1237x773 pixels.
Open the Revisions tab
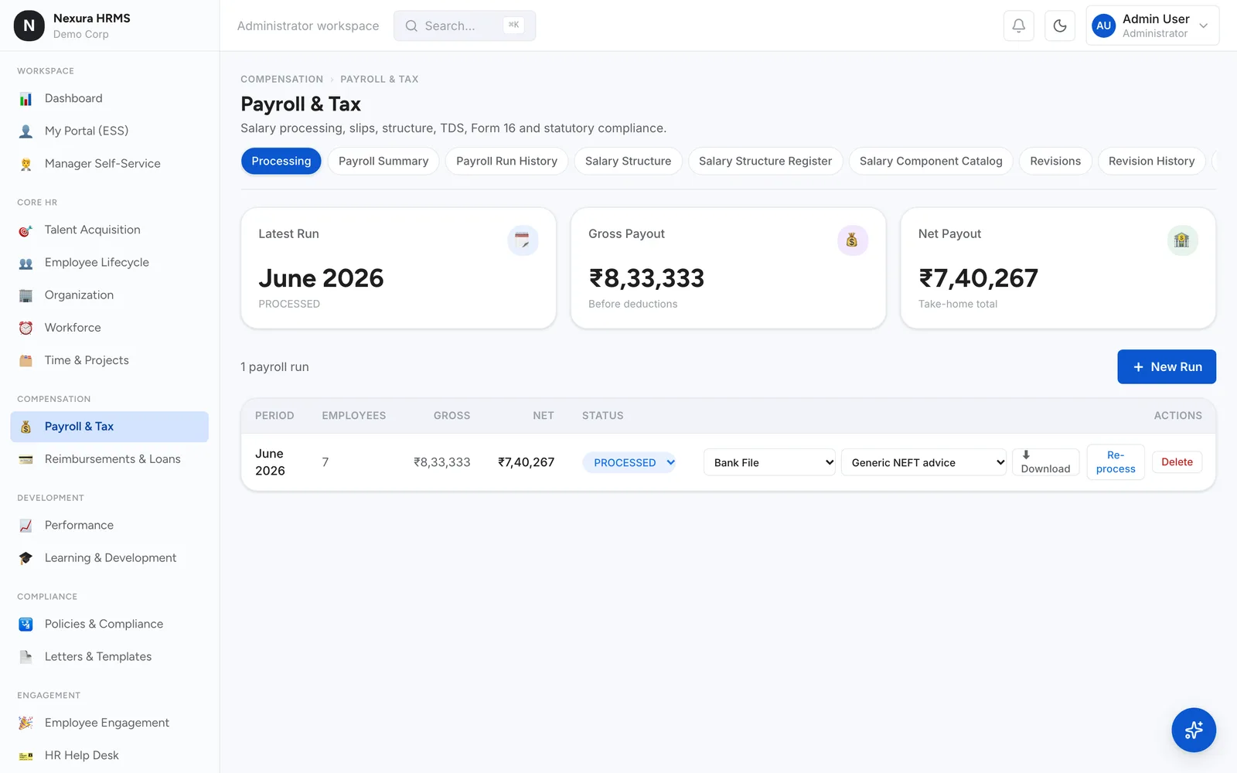tap(1055, 161)
